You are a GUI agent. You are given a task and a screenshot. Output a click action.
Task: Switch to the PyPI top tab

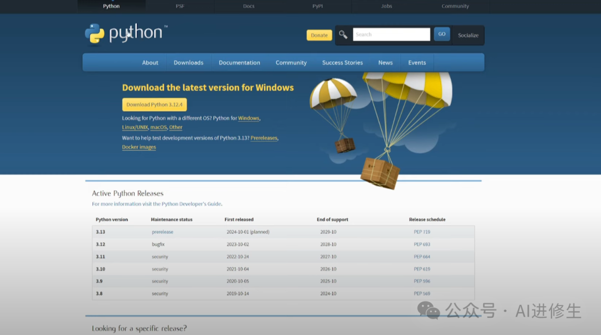click(x=317, y=6)
